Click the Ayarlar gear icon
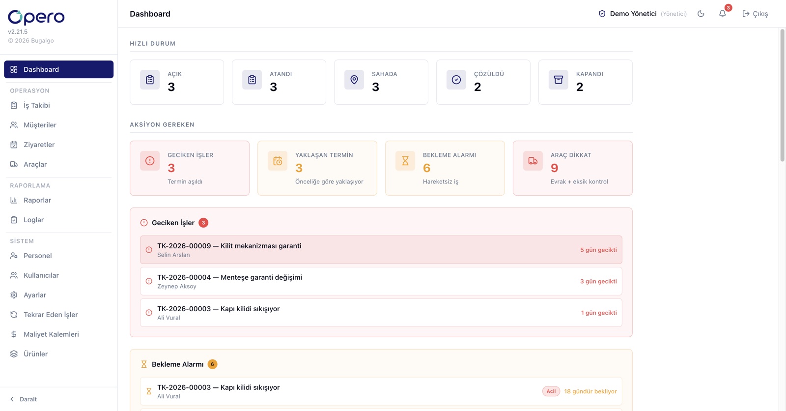 point(14,295)
